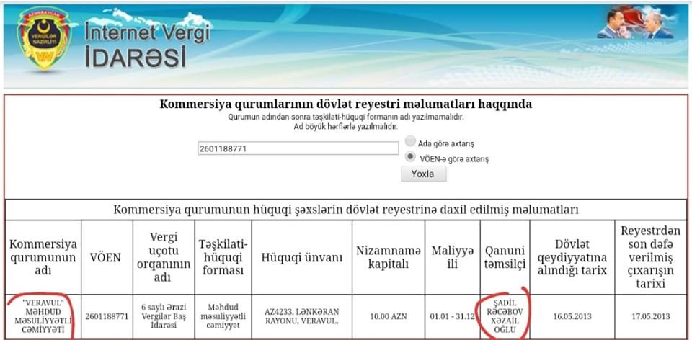Click the VÖEN column header
Screen dimensions: 692x340
[107, 257]
